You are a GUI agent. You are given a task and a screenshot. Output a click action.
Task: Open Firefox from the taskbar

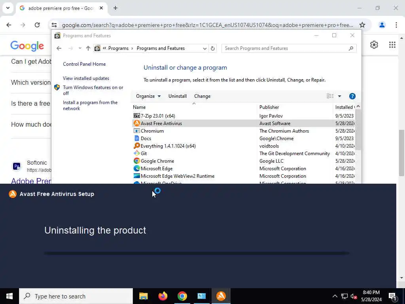pyautogui.click(x=163, y=296)
